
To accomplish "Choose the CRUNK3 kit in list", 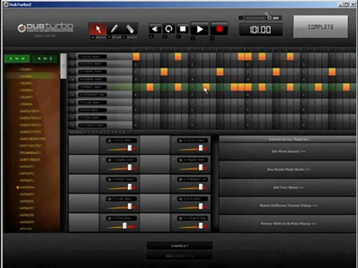I will click(x=26, y=83).
